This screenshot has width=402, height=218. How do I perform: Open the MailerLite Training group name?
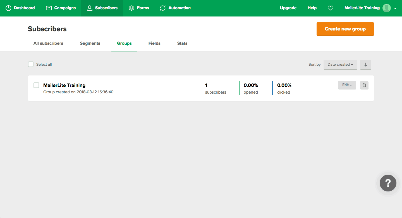coord(64,85)
